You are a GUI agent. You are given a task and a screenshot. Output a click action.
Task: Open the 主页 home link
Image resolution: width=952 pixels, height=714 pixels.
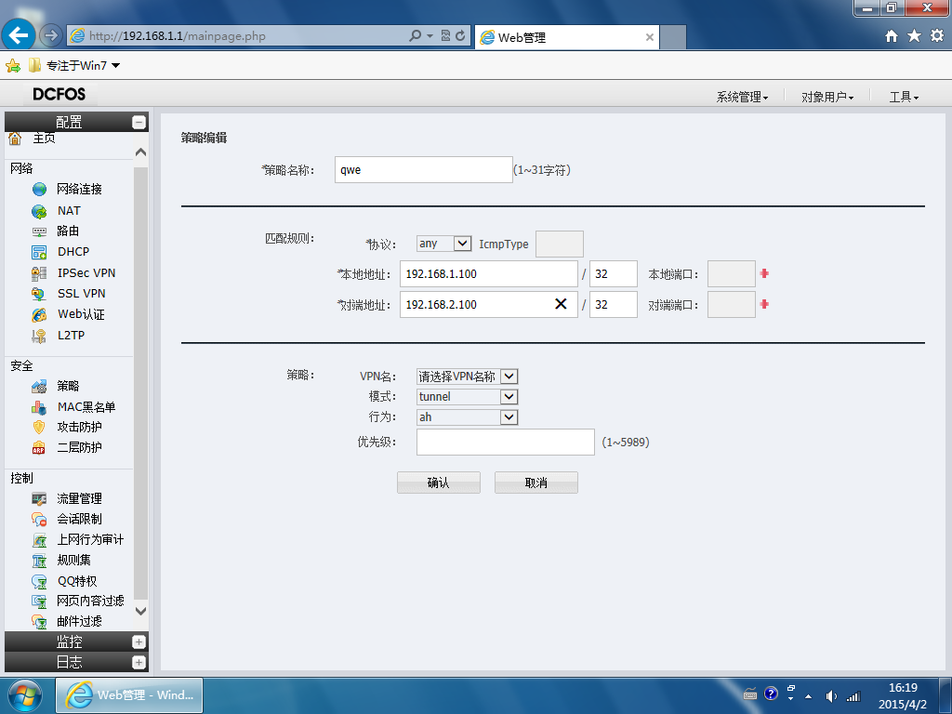(x=44, y=139)
